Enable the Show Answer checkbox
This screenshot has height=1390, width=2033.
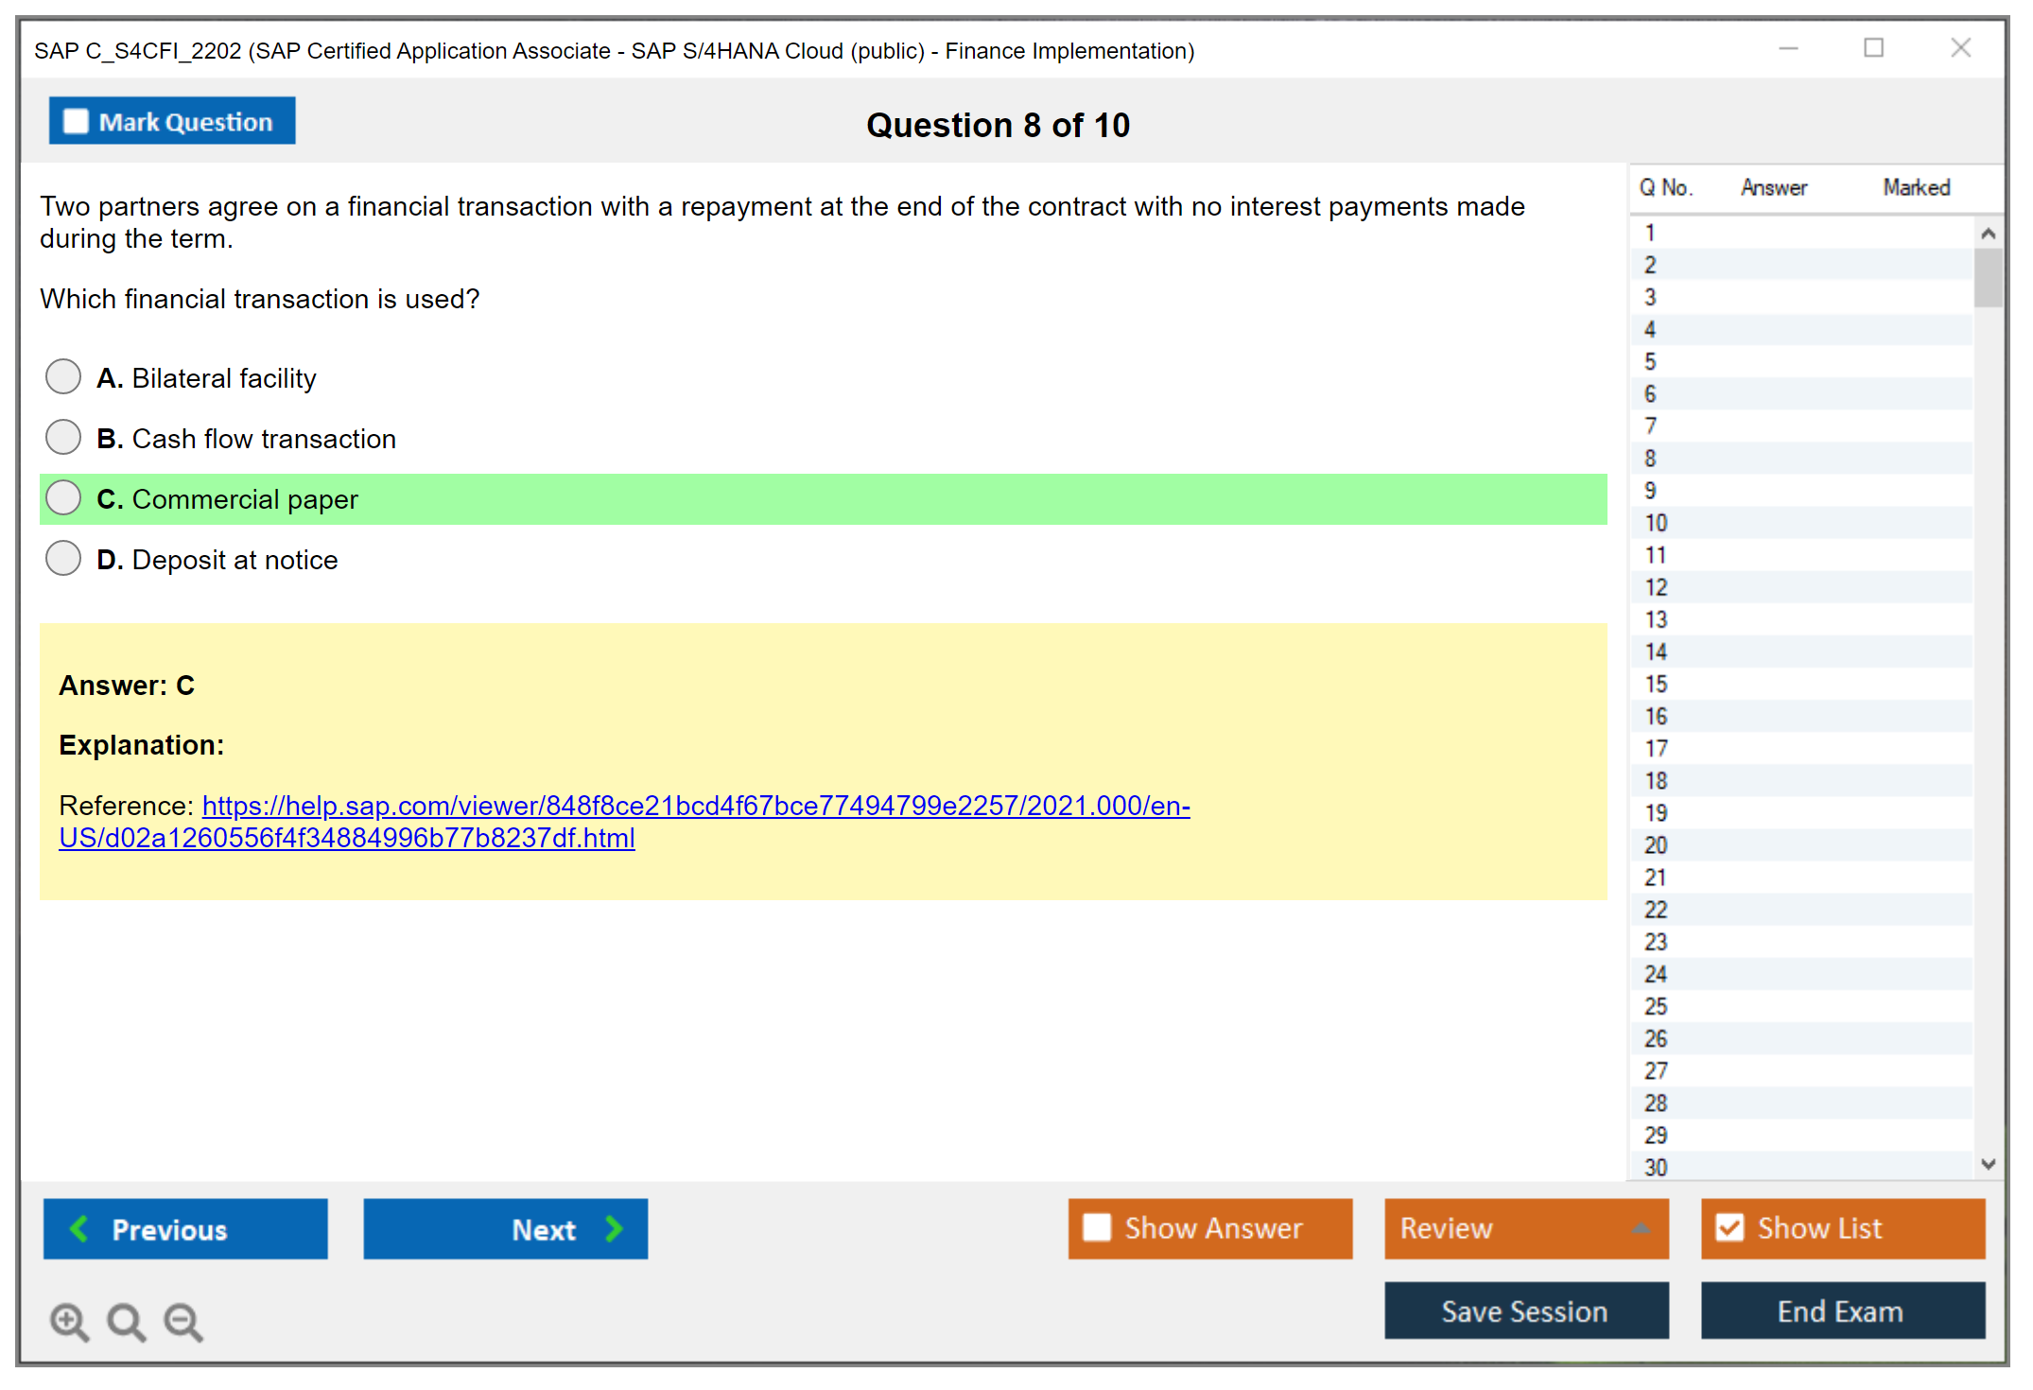(x=1097, y=1227)
